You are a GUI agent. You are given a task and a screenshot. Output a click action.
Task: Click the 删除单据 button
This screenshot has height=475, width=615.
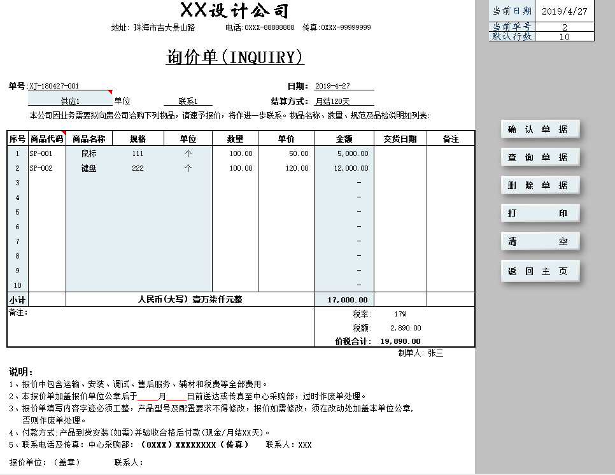click(x=540, y=185)
